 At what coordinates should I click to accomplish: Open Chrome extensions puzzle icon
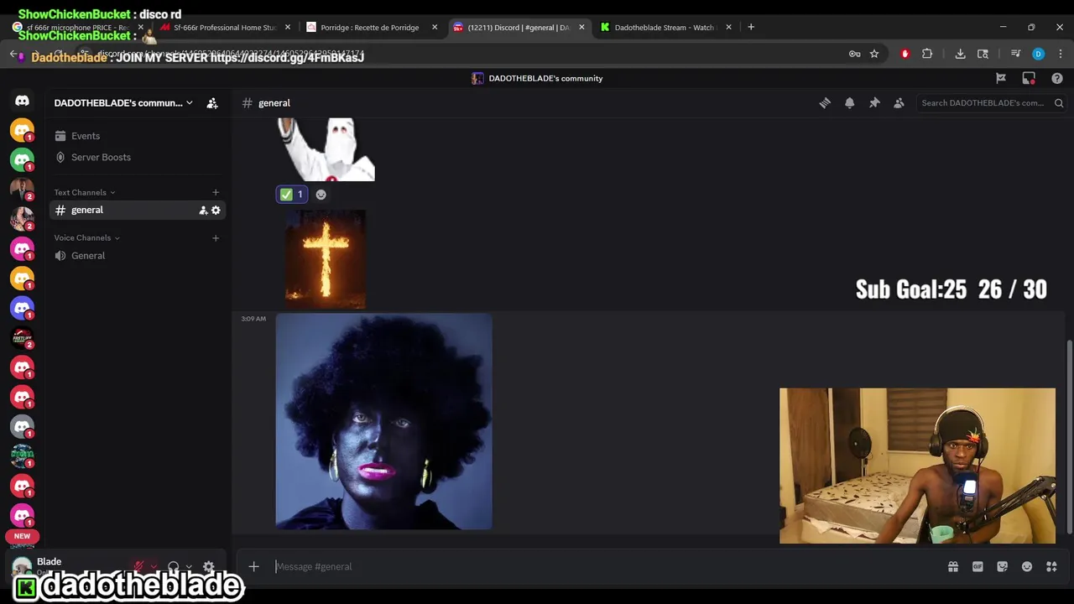927,54
